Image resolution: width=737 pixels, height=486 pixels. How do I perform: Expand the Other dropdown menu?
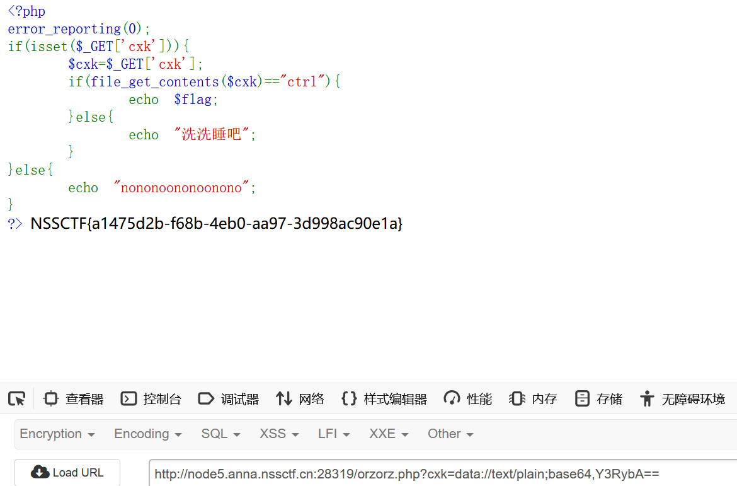click(450, 434)
